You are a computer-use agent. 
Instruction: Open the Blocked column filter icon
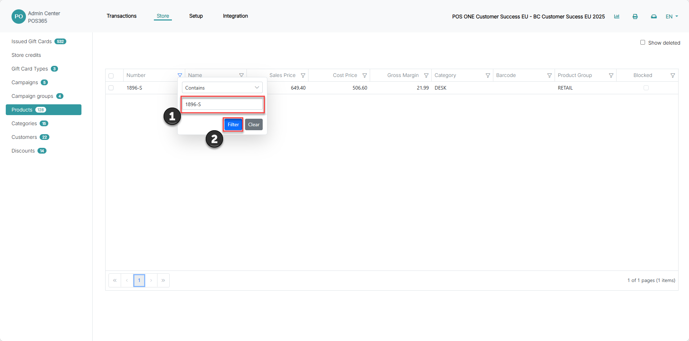click(x=673, y=75)
